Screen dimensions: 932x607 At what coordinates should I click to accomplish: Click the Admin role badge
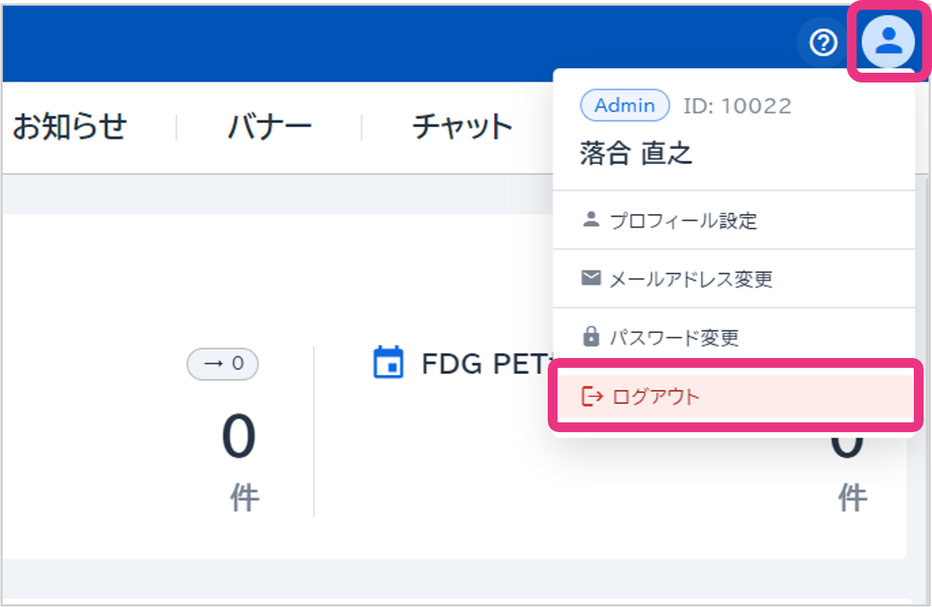(x=625, y=106)
